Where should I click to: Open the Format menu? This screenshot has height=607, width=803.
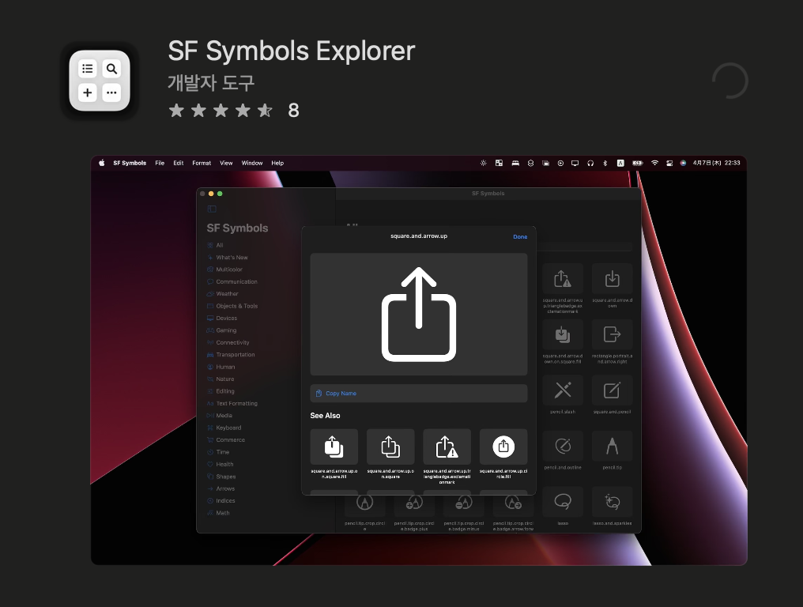[202, 163]
